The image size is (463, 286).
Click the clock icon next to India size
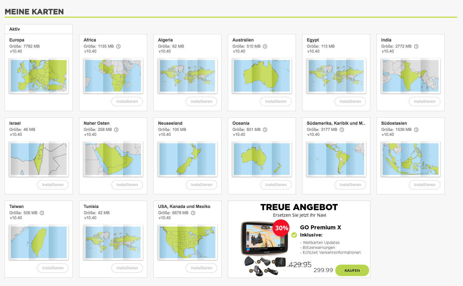pyautogui.click(x=416, y=46)
